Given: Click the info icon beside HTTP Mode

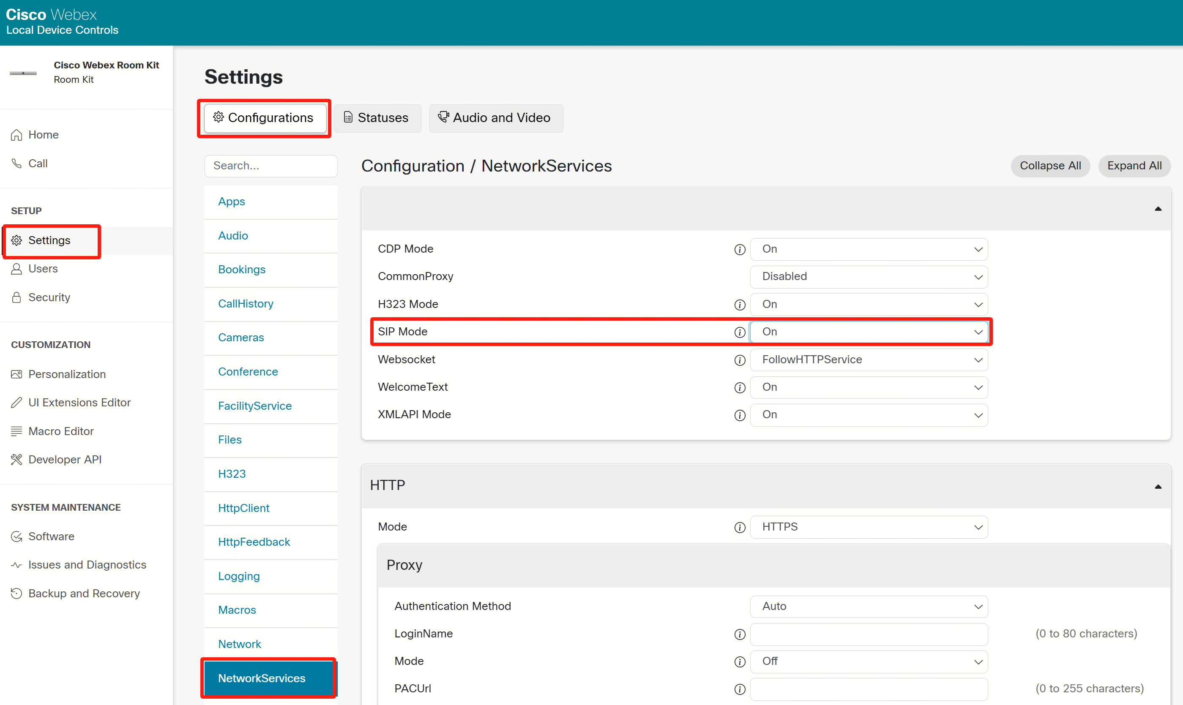Looking at the screenshot, I should pyautogui.click(x=740, y=527).
